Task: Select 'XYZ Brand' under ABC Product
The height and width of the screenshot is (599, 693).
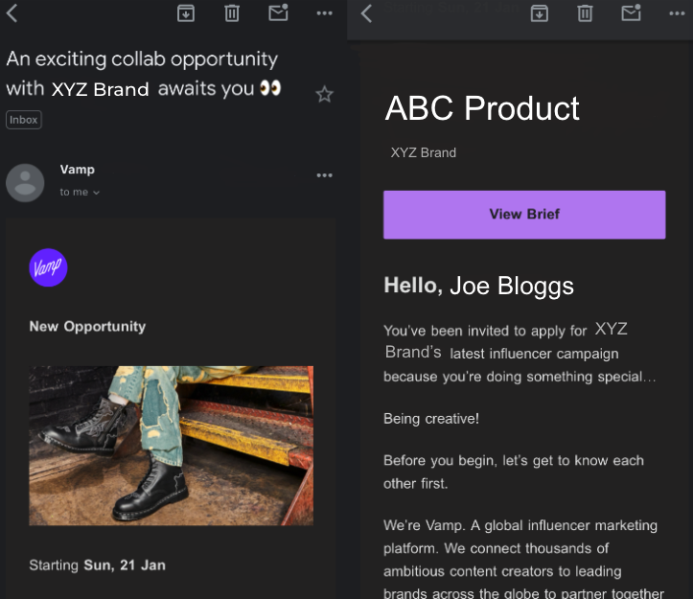Action: coord(424,152)
